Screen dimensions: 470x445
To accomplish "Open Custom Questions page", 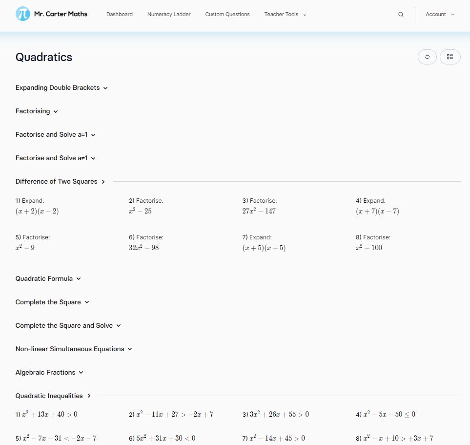I will click(x=227, y=14).
